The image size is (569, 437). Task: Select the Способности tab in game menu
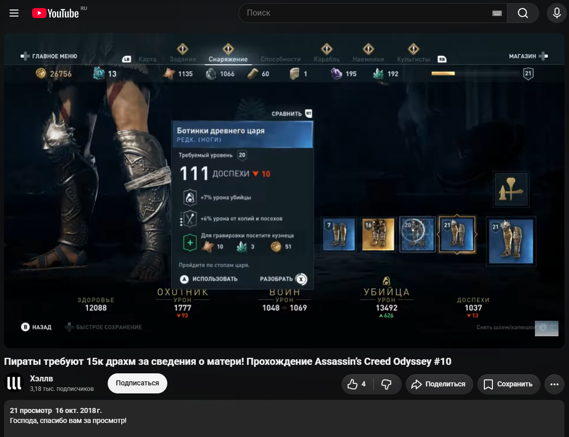(280, 59)
